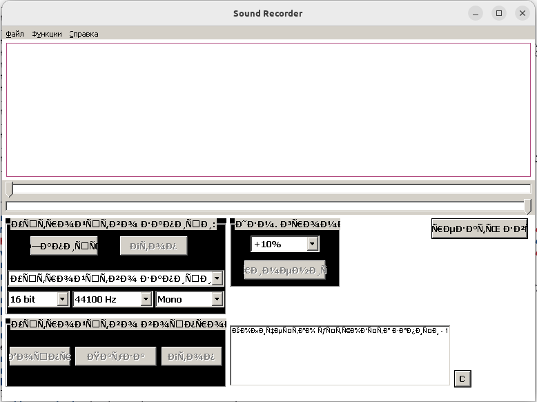This screenshot has width=537, height=402.
Task: Open the Справка menu
Action: [x=84, y=34]
